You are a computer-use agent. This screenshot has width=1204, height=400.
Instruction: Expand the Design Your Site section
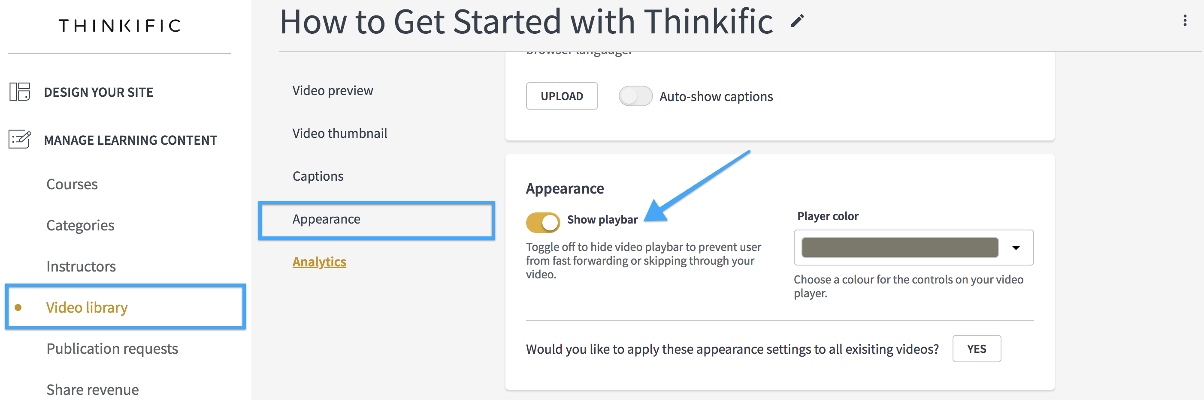pyautogui.click(x=99, y=93)
